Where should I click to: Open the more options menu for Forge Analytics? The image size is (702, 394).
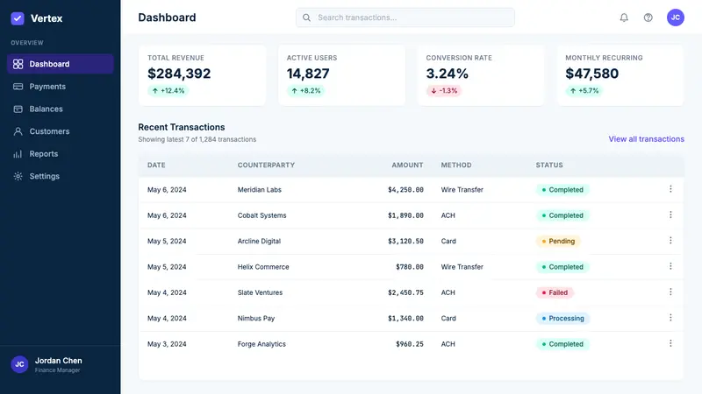(670, 343)
